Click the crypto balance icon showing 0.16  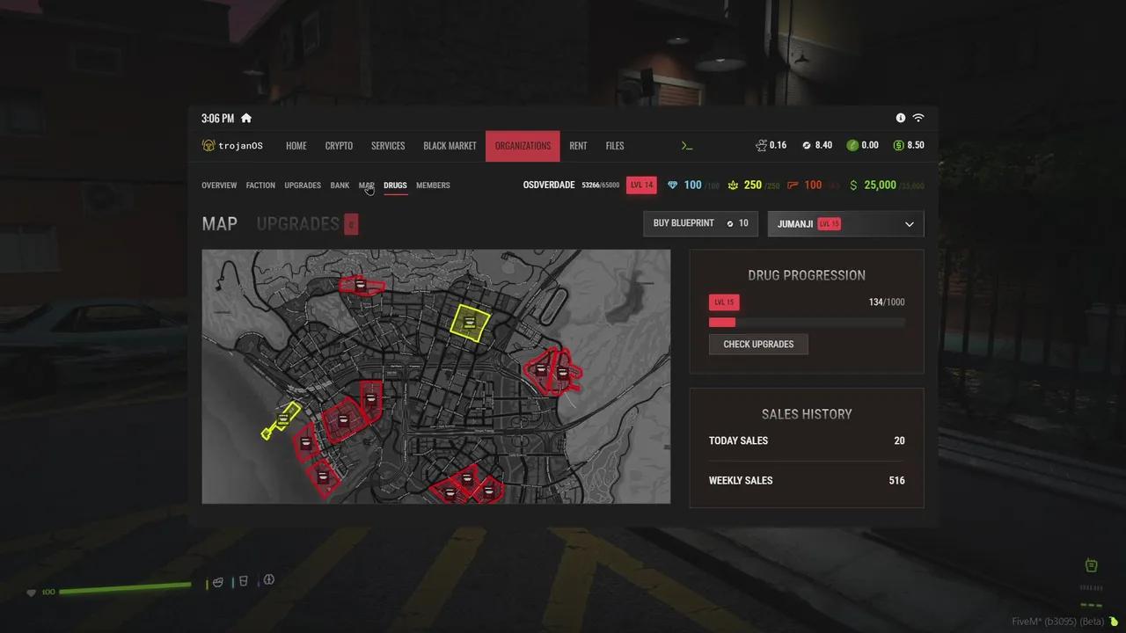(x=761, y=145)
